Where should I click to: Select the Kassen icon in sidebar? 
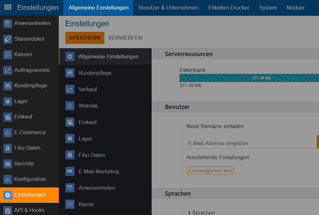pos(8,54)
